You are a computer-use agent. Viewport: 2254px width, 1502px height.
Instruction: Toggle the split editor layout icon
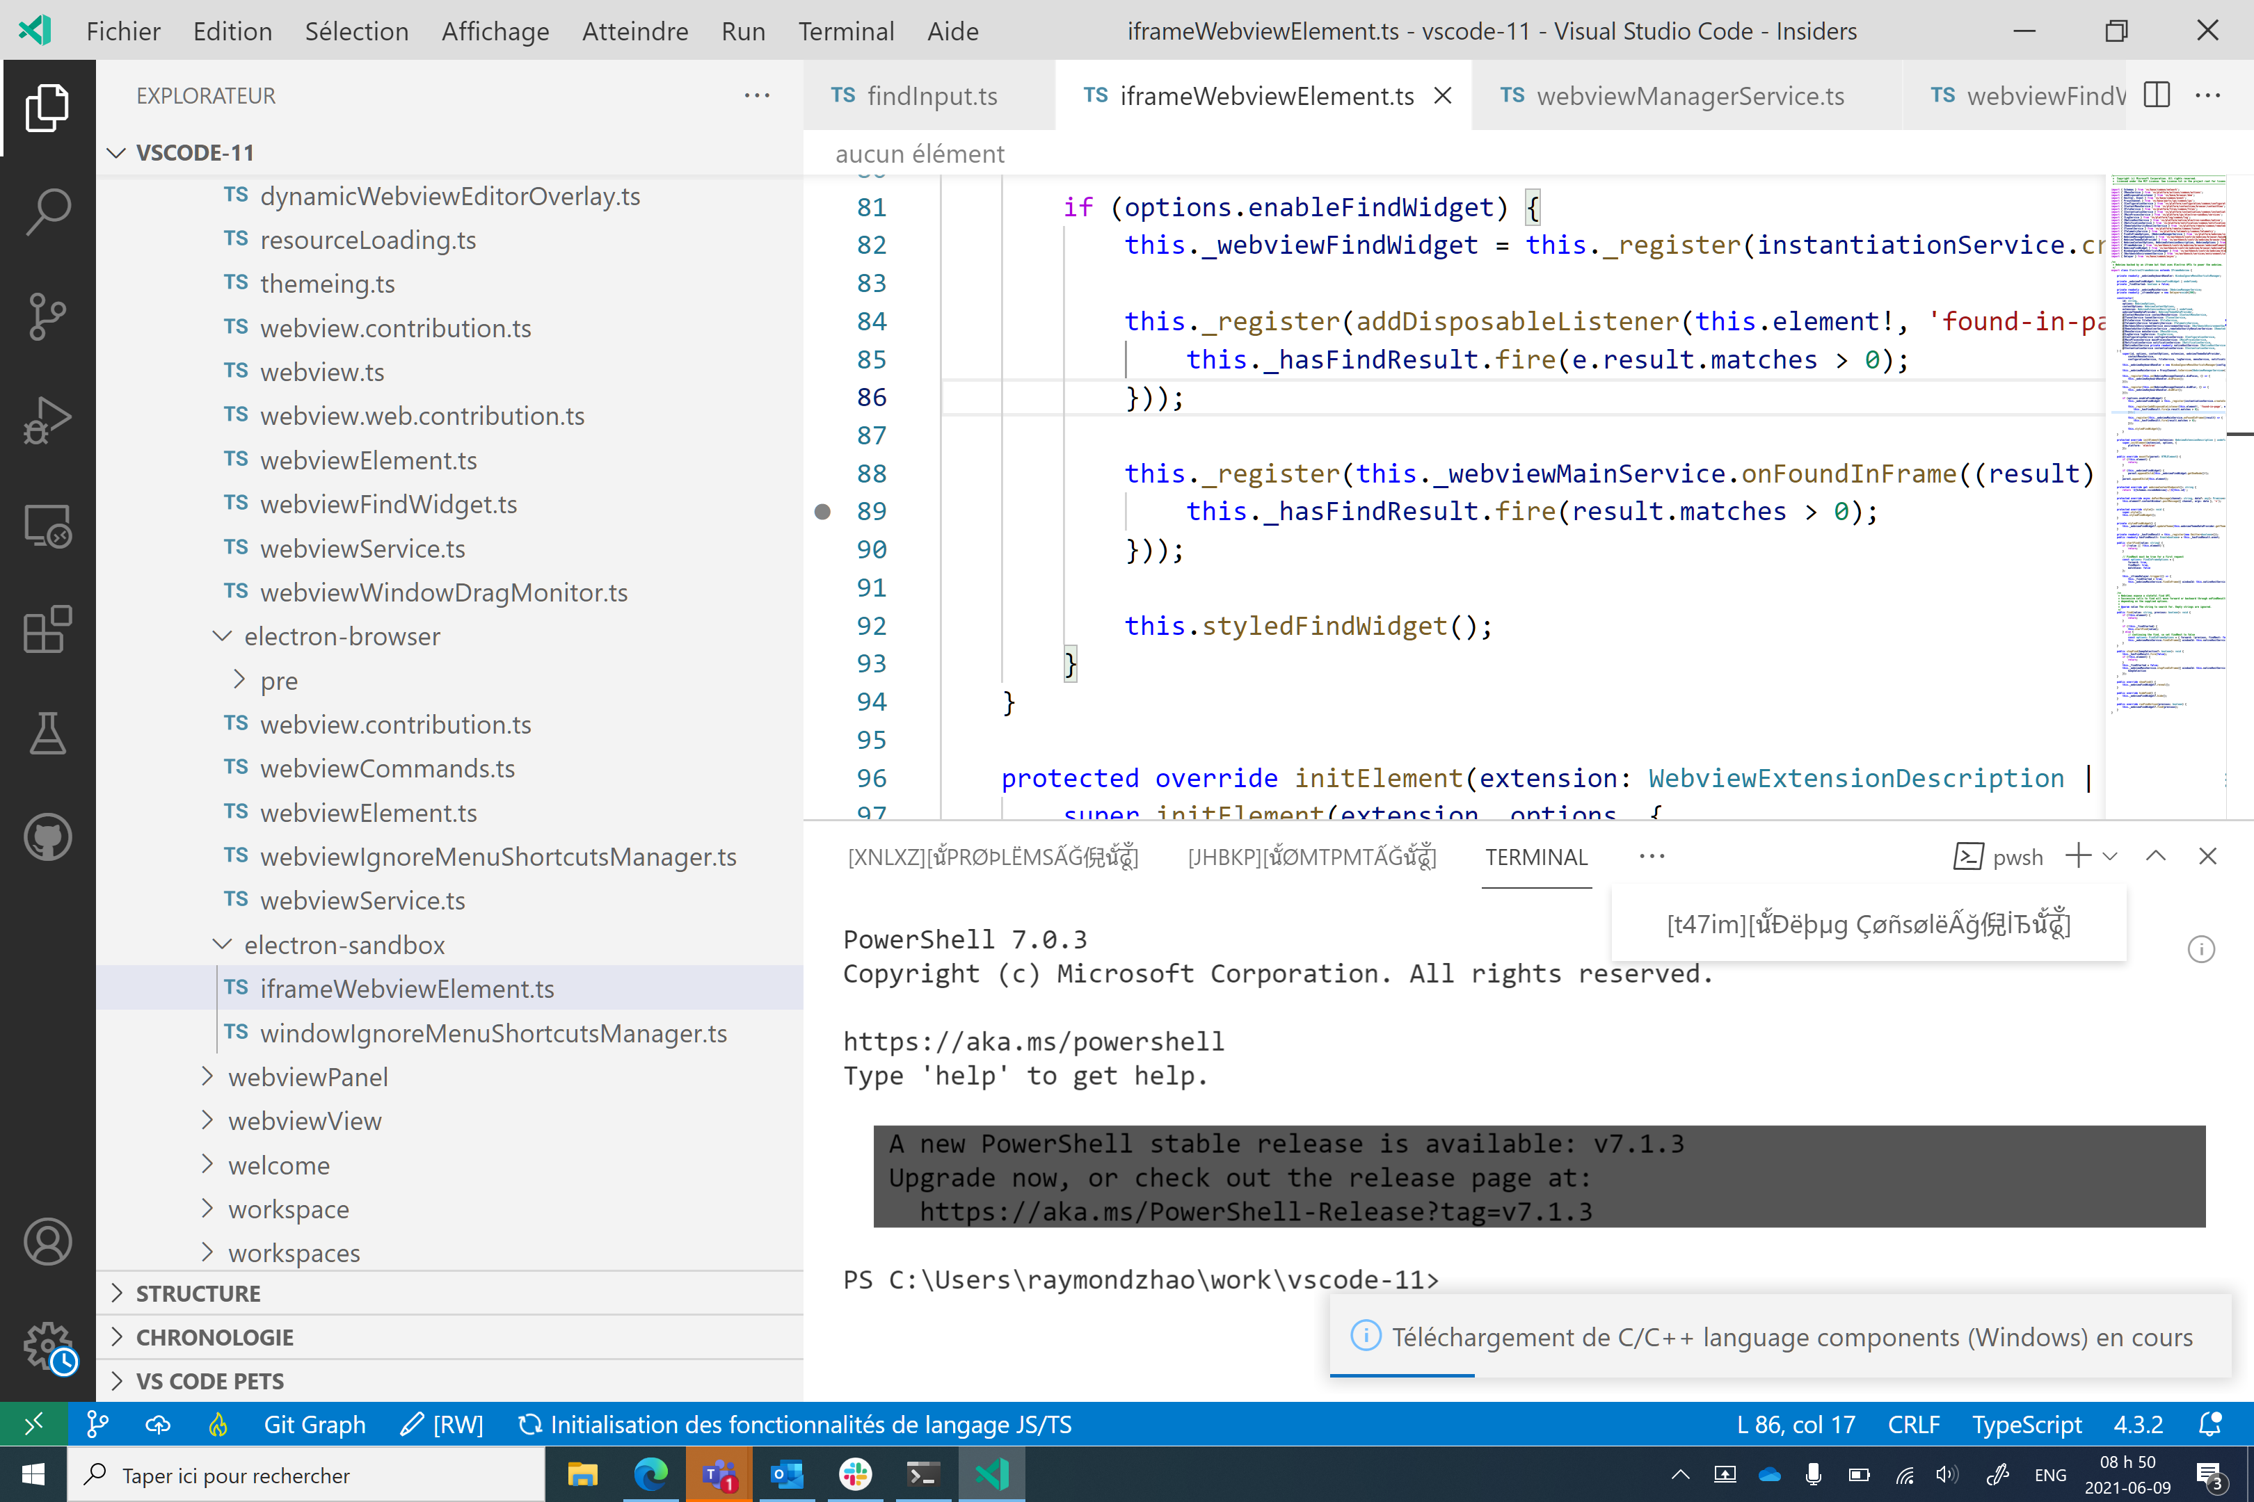[x=2156, y=95]
